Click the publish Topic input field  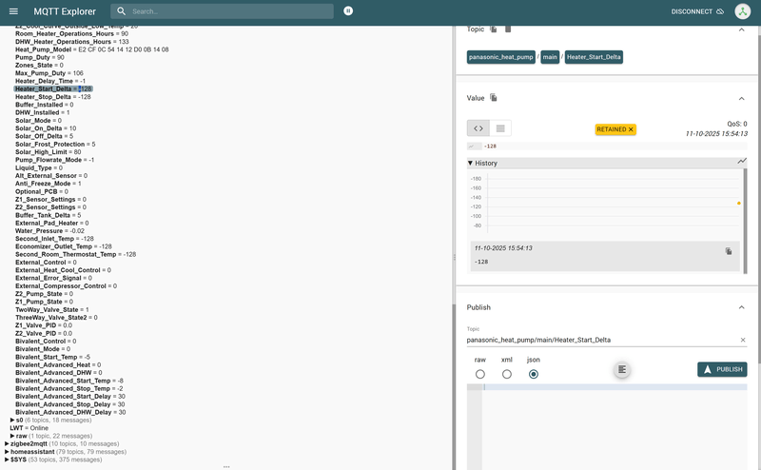[x=602, y=340]
